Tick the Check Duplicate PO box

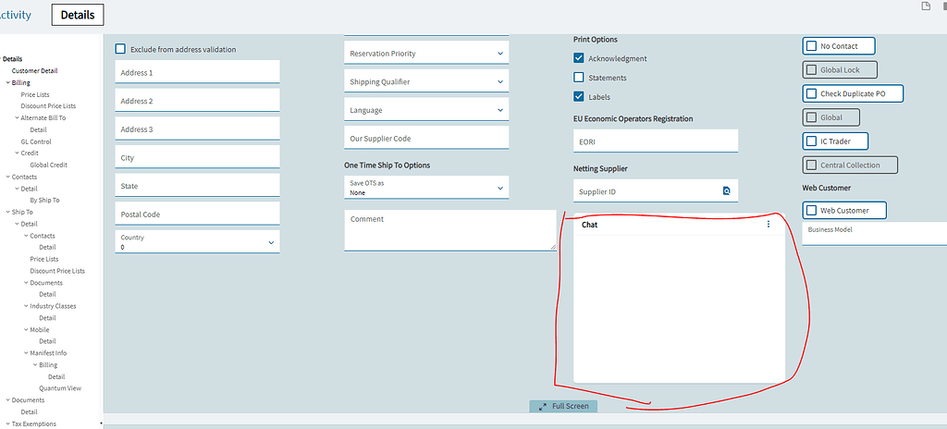pyautogui.click(x=811, y=93)
